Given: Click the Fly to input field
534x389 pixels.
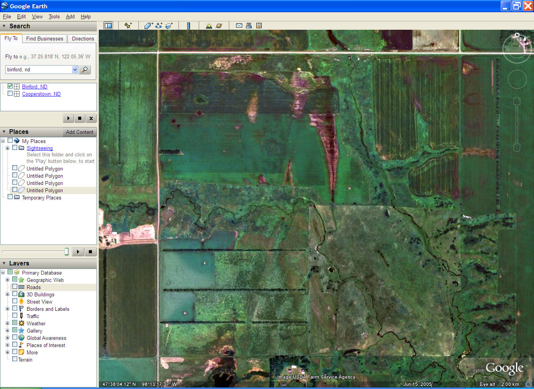Looking at the screenshot, I should (39, 69).
